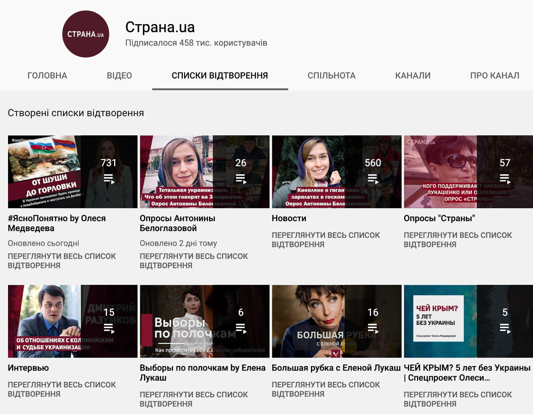Open the #ЯсноПонятно by Олеся Медведева title

(57, 223)
